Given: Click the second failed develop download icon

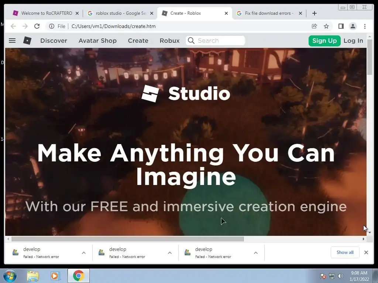Looking at the screenshot, I should (102, 252).
